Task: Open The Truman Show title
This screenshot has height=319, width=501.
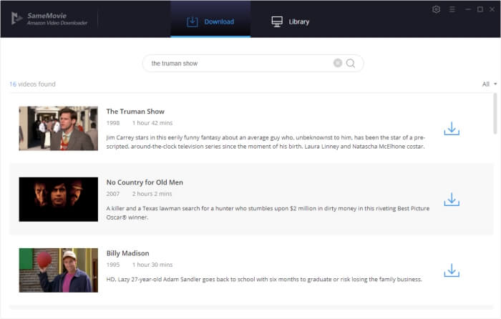Action: [x=135, y=112]
